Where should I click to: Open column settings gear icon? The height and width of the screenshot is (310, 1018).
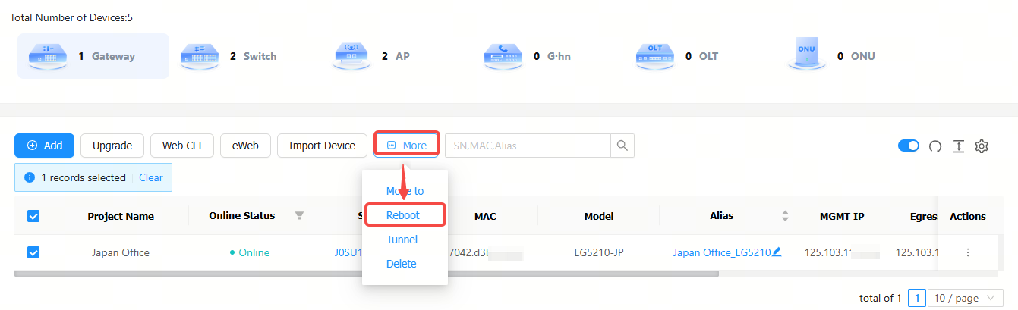982,146
